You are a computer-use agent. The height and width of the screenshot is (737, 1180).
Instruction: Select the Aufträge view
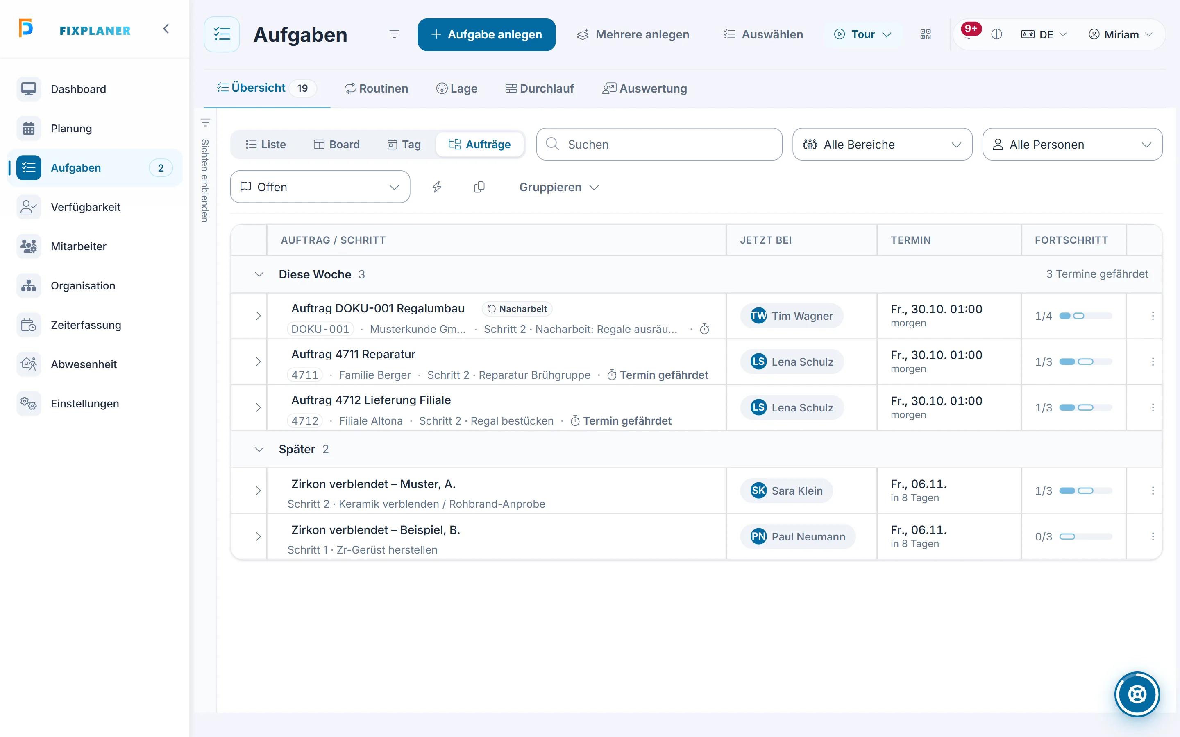[x=480, y=145]
